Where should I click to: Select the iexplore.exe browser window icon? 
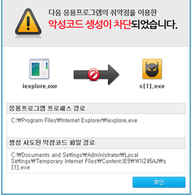[x=39, y=69]
